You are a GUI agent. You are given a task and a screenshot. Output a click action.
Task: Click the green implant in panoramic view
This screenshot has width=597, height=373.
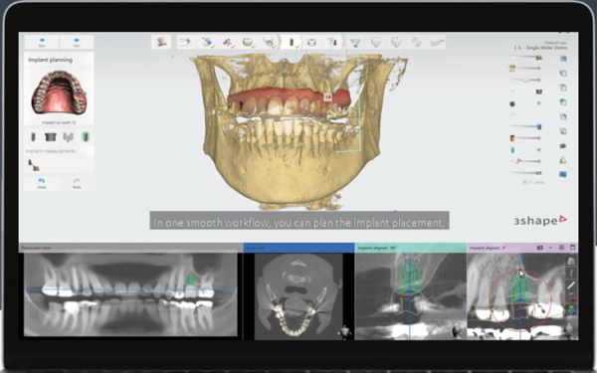pos(191,280)
